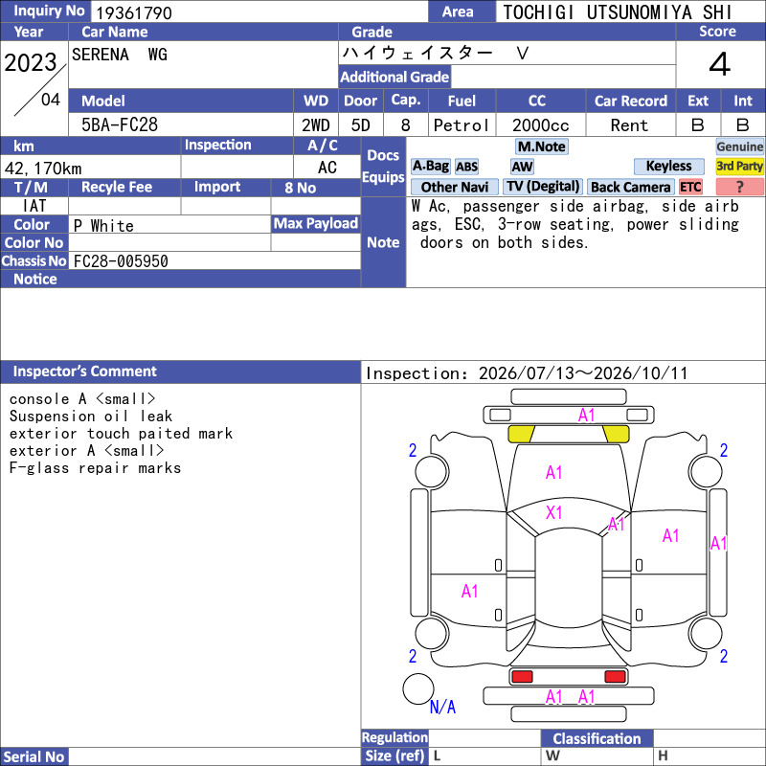
Task: Select the AW equipment badge
Action: [522, 167]
